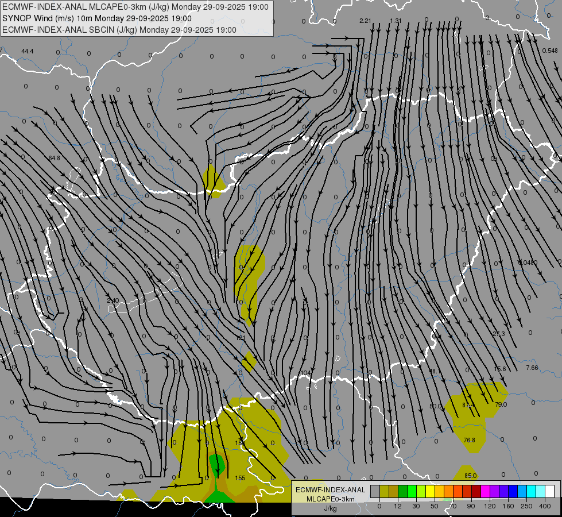Click the SBCIN title line in header
Image resolution: width=562 pixels, height=517 pixels.
point(119,30)
